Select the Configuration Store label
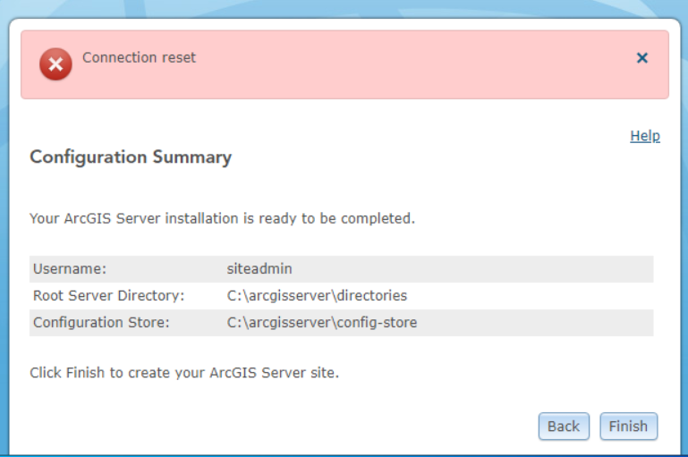This screenshot has height=457, width=688. [x=98, y=322]
